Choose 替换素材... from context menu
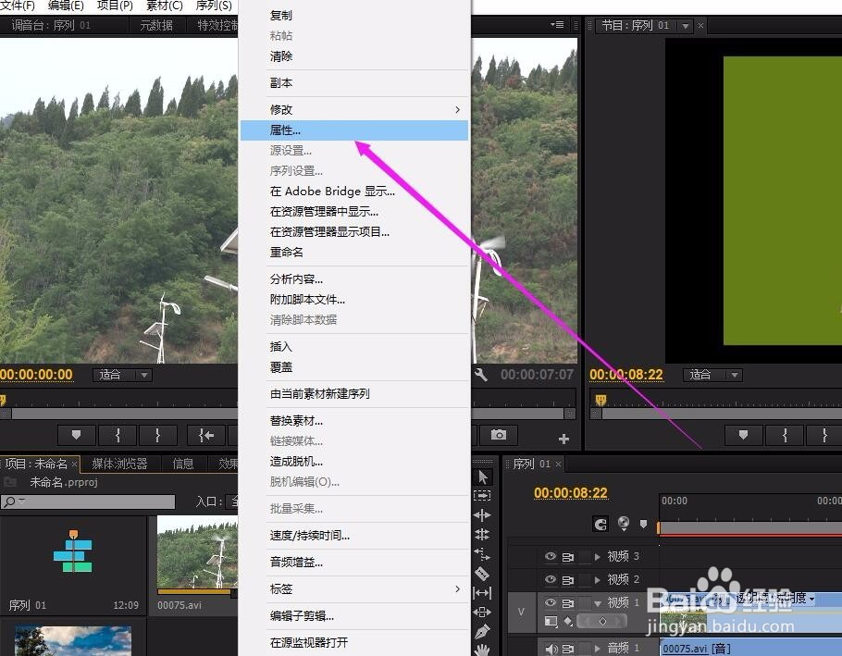This screenshot has width=842, height=656. [354, 420]
